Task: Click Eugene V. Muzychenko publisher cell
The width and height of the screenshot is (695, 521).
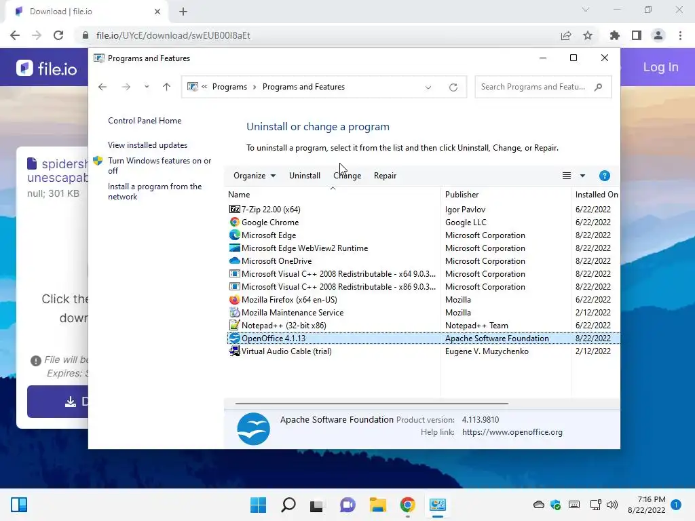Action: (x=487, y=351)
